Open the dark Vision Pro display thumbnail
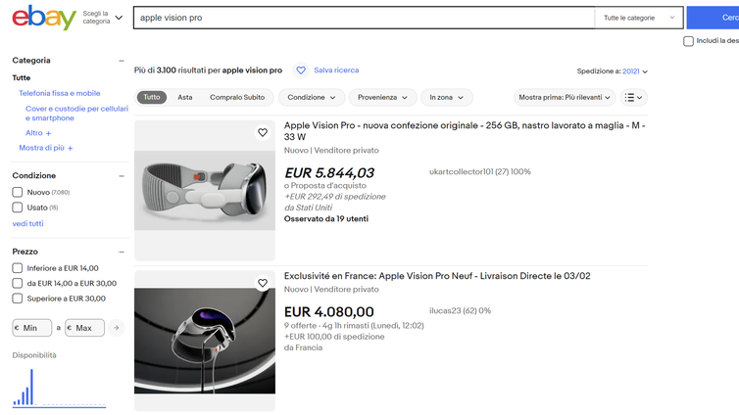This screenshot has height=415, width=739. [x=205, y=342]
